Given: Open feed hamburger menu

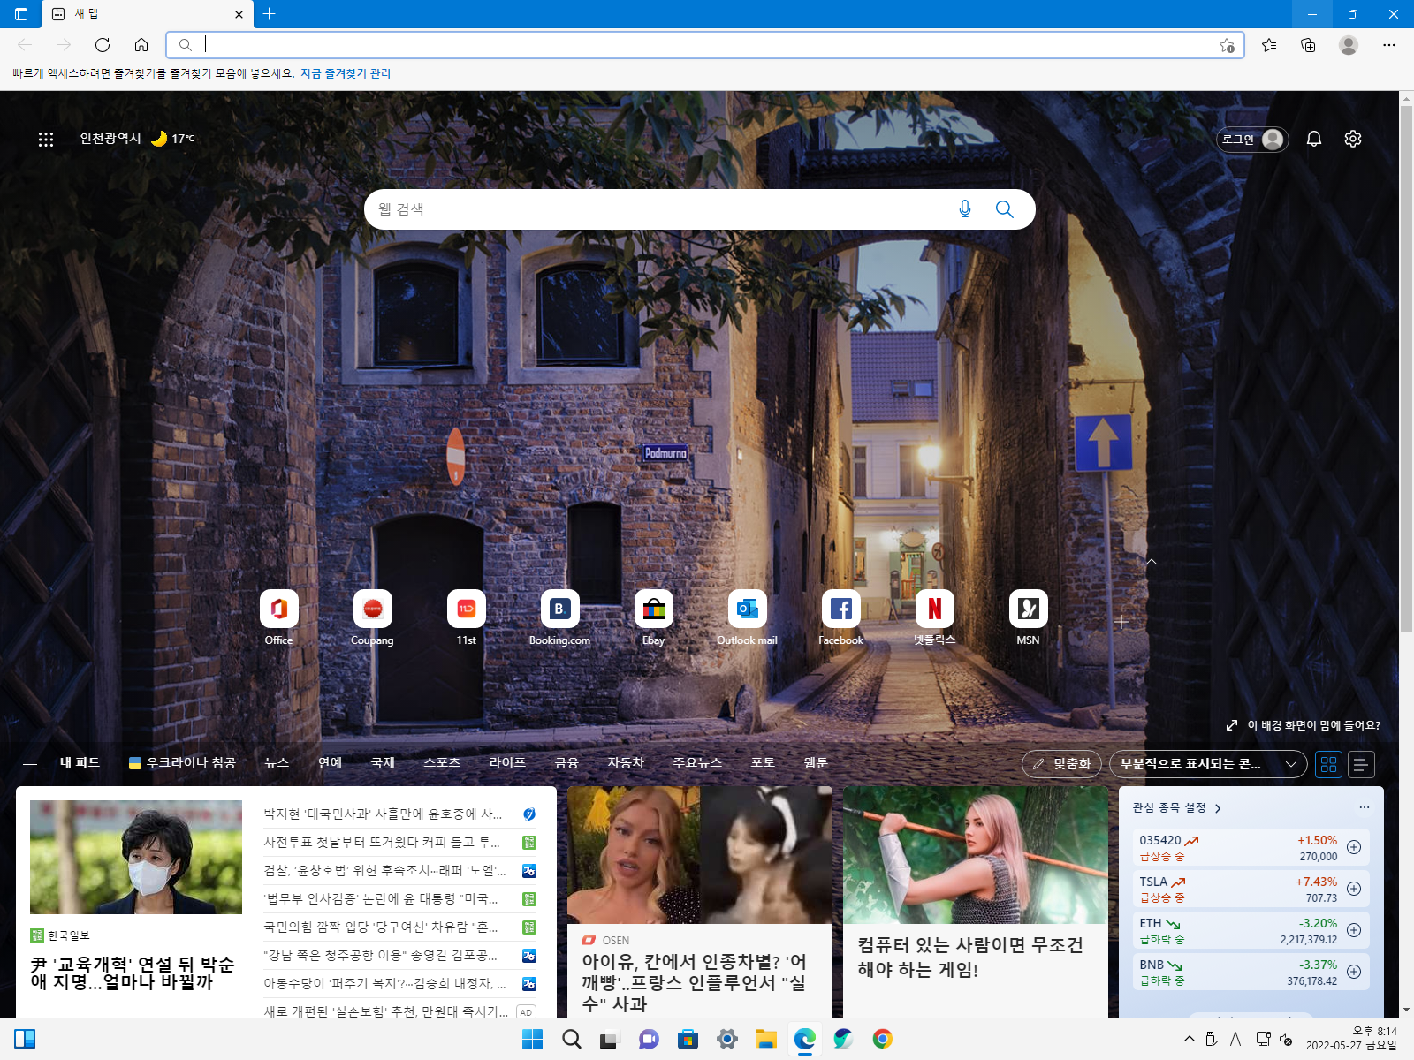Looking at the screenshot, I should pyautogui.click(x=30, y=764).
